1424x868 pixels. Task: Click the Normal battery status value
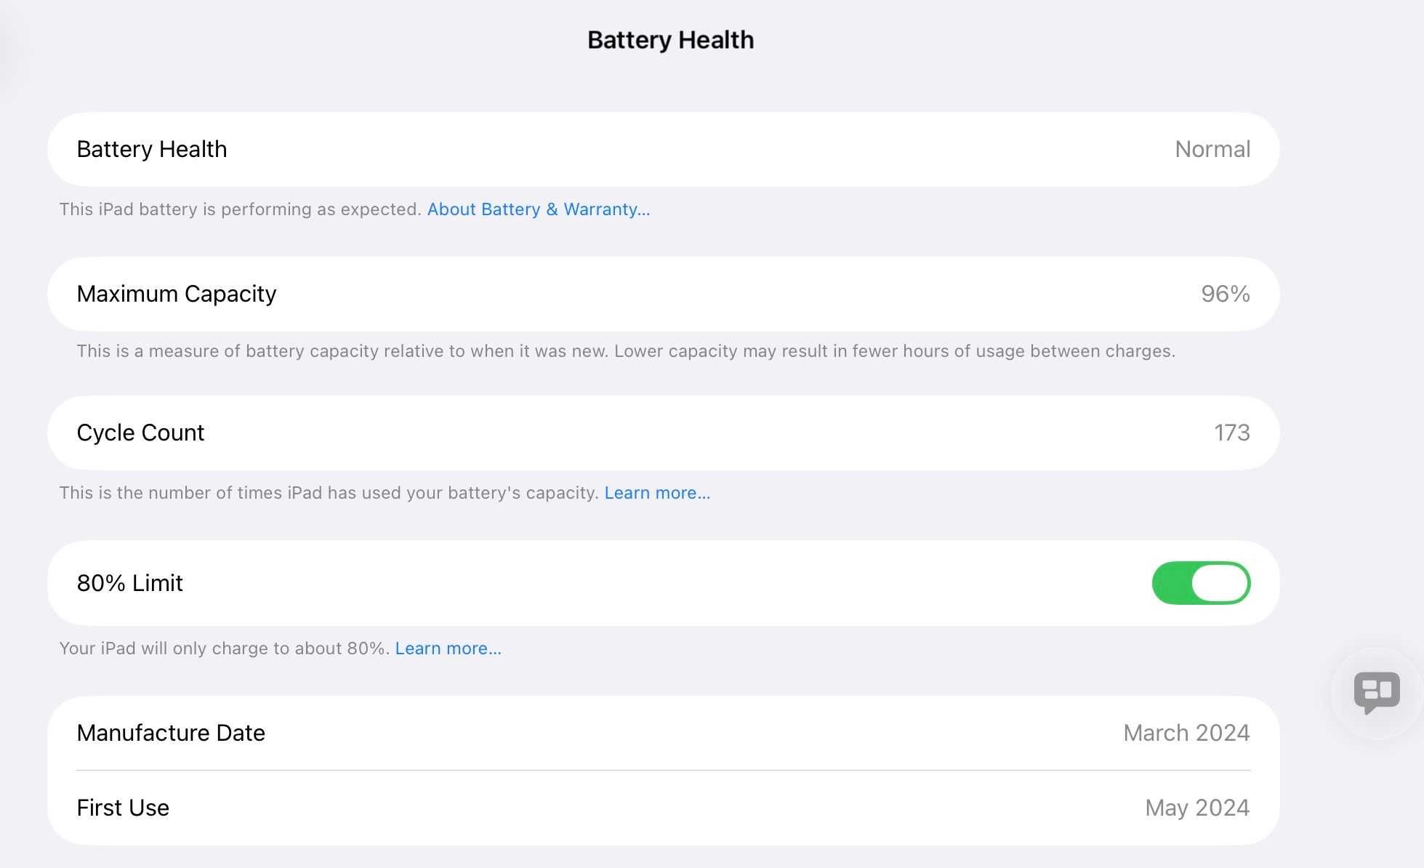(1212, 149)
